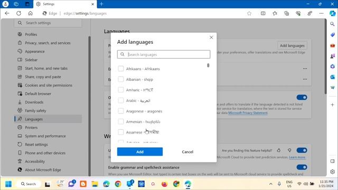Screen dimensions: 338x190
Task: Cancel the Add languages dialog
Action: (x=187, y=151)
